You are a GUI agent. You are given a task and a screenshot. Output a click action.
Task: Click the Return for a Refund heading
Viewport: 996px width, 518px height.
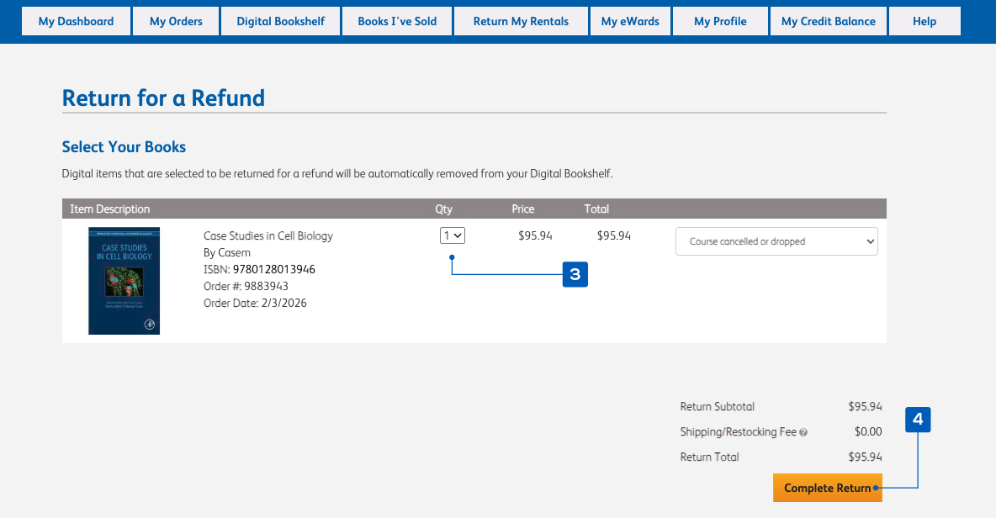pyautogui.click(x=163, y=98)
